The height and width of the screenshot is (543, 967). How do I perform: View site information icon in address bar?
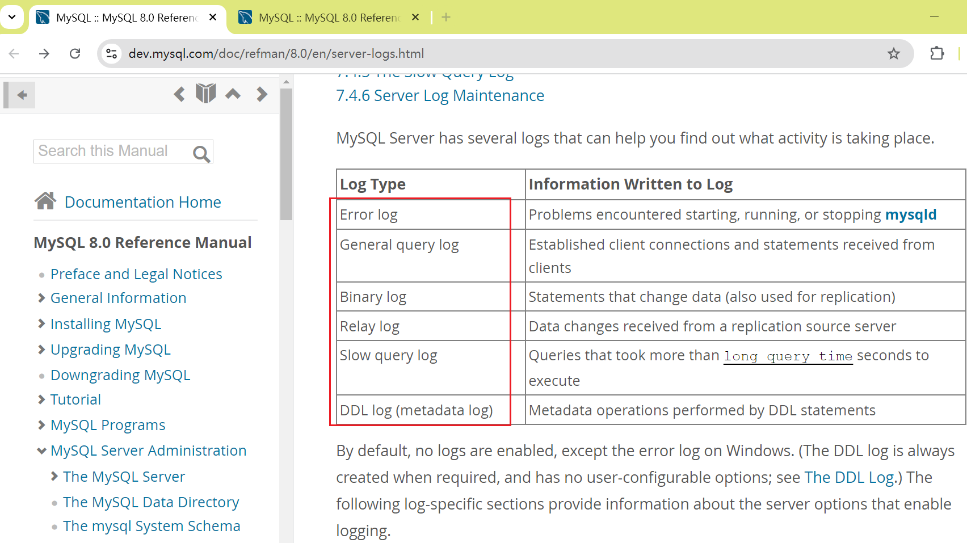[112, 54]
